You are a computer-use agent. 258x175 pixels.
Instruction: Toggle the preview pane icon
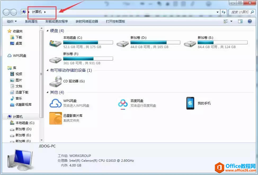240,21
